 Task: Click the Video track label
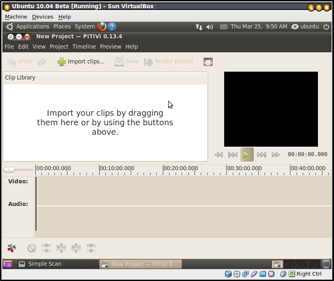[18, 181]
